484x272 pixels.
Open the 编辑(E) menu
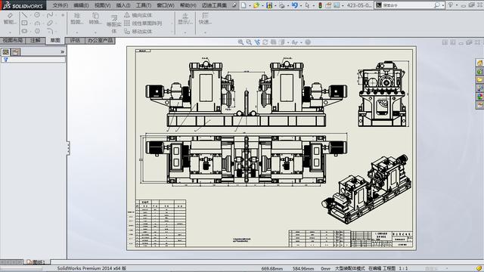(81, 5)
